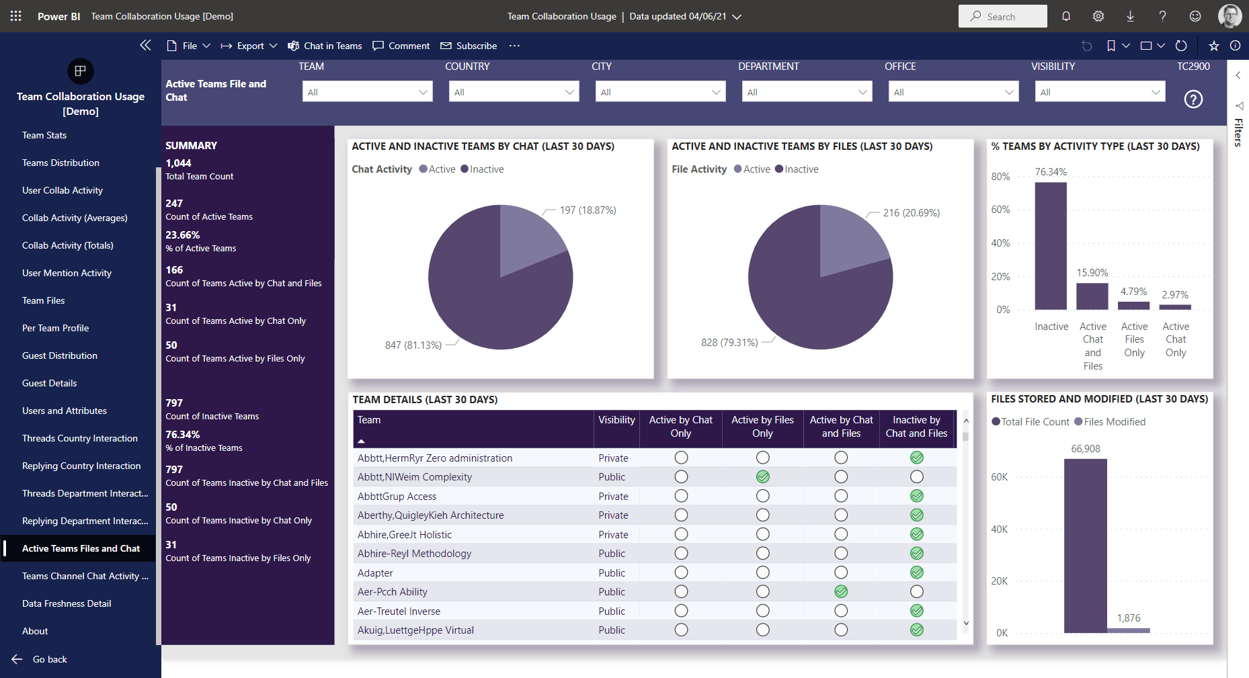Click Chat in Teams
Image resolution: width=1249 pixels, height=678 pixels.
325,46
